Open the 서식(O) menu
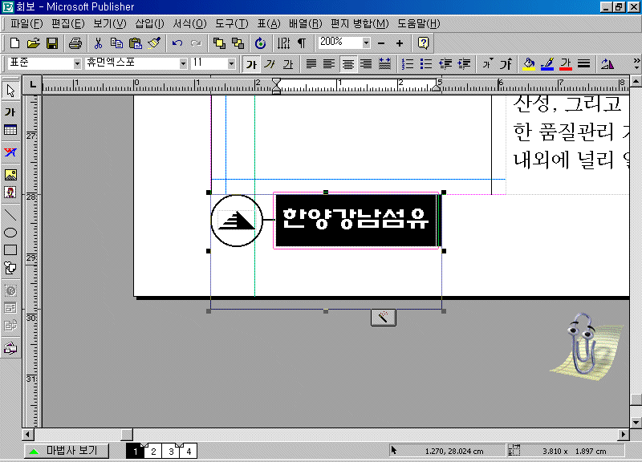 (x=189, y=23)
